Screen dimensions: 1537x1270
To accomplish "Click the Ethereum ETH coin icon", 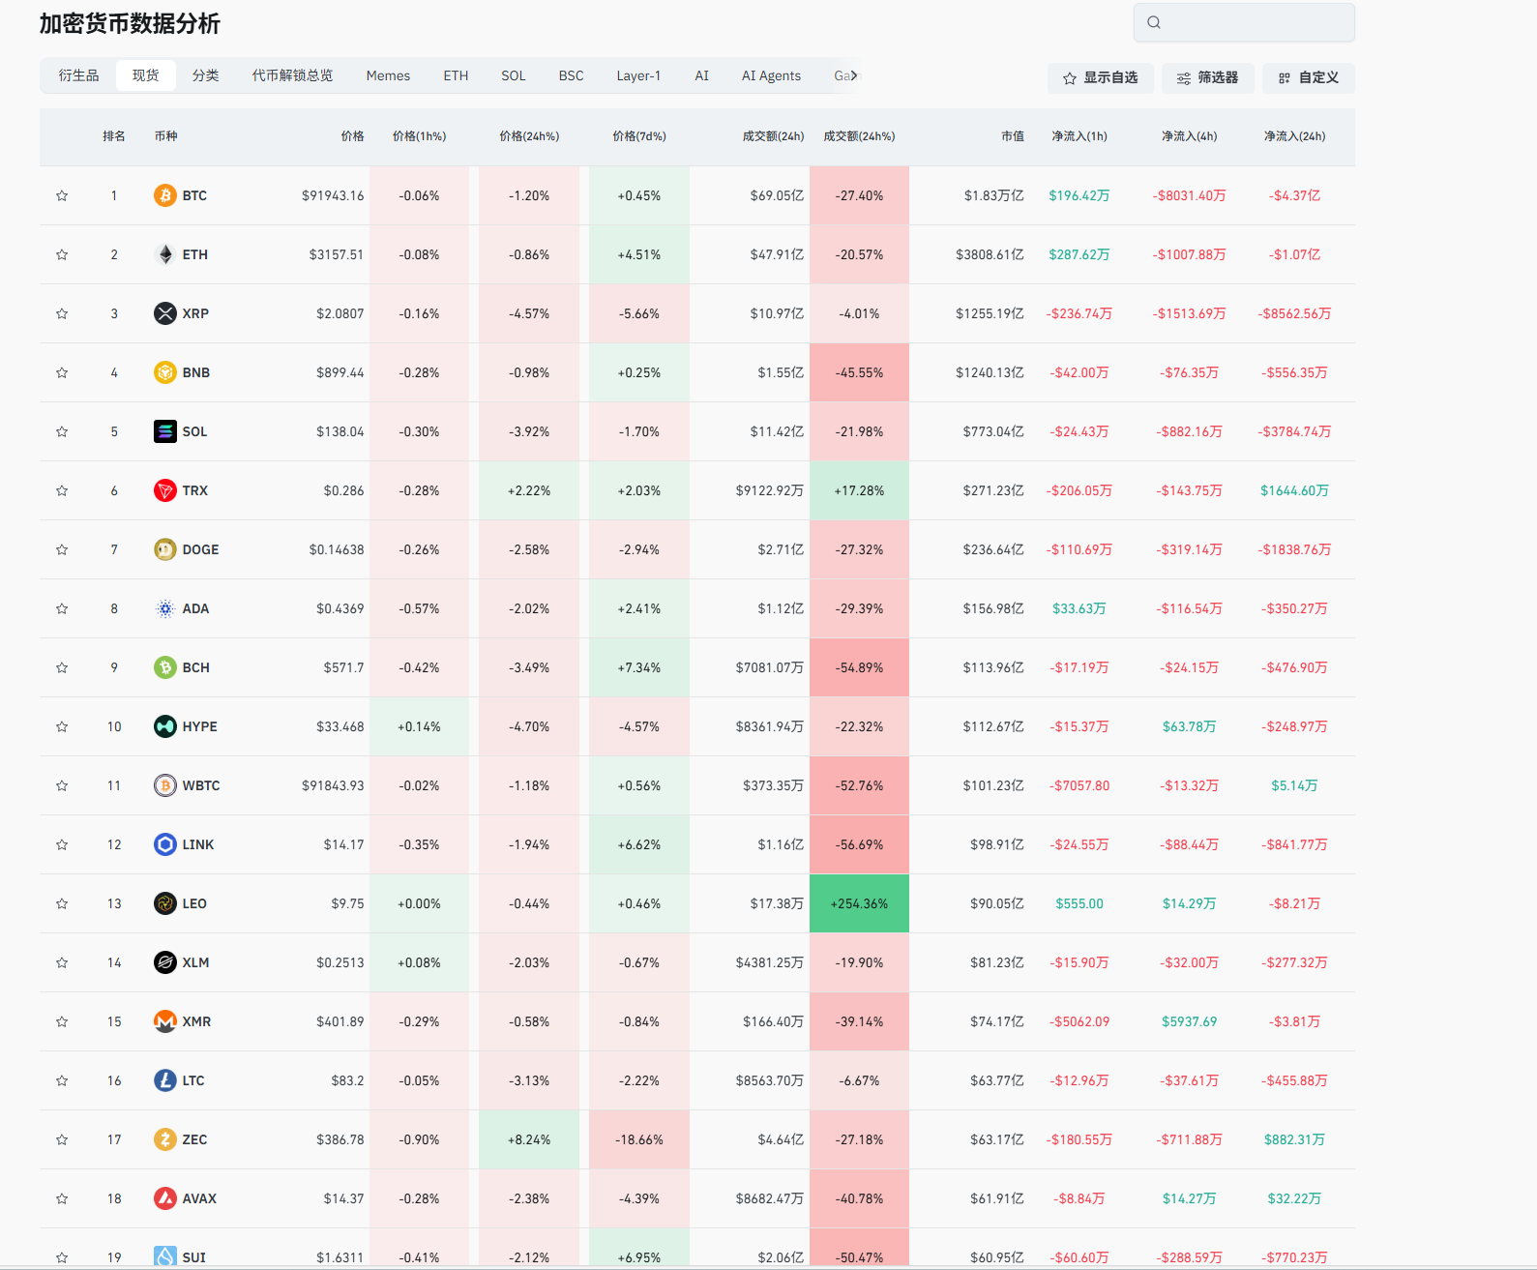I will click(x=165, y=254).
